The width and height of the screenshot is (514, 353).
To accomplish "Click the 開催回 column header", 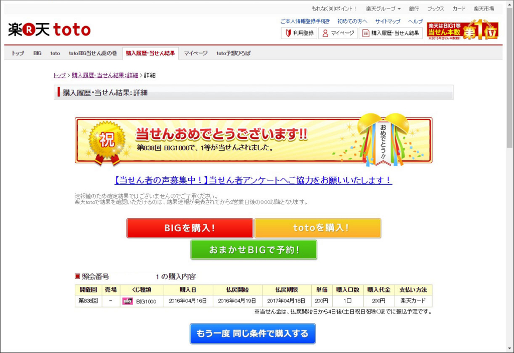I will point(88,290).
